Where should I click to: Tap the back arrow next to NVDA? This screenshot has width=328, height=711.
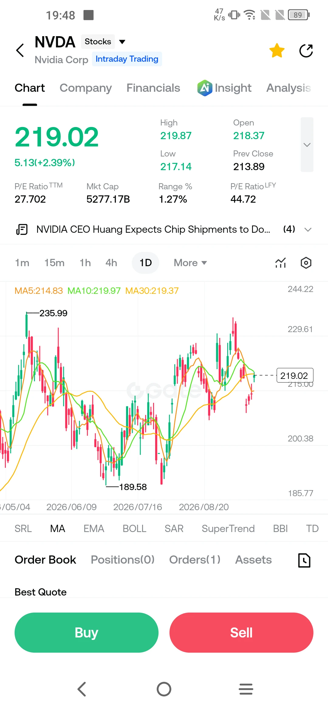tap(20, 50)
